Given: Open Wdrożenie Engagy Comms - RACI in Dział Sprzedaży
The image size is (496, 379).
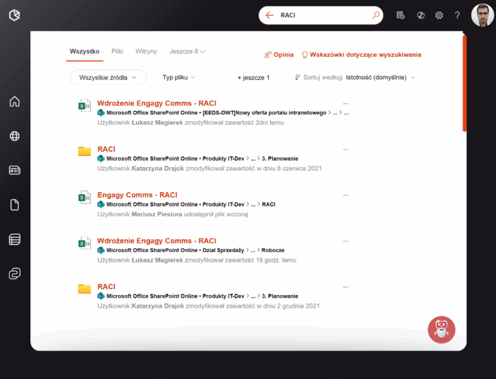Looking at the screenshot, I should [157, 241].
